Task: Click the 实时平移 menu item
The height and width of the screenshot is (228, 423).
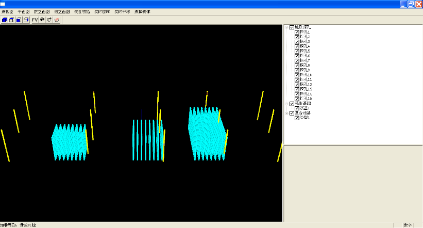Action: tap(122, 12)
